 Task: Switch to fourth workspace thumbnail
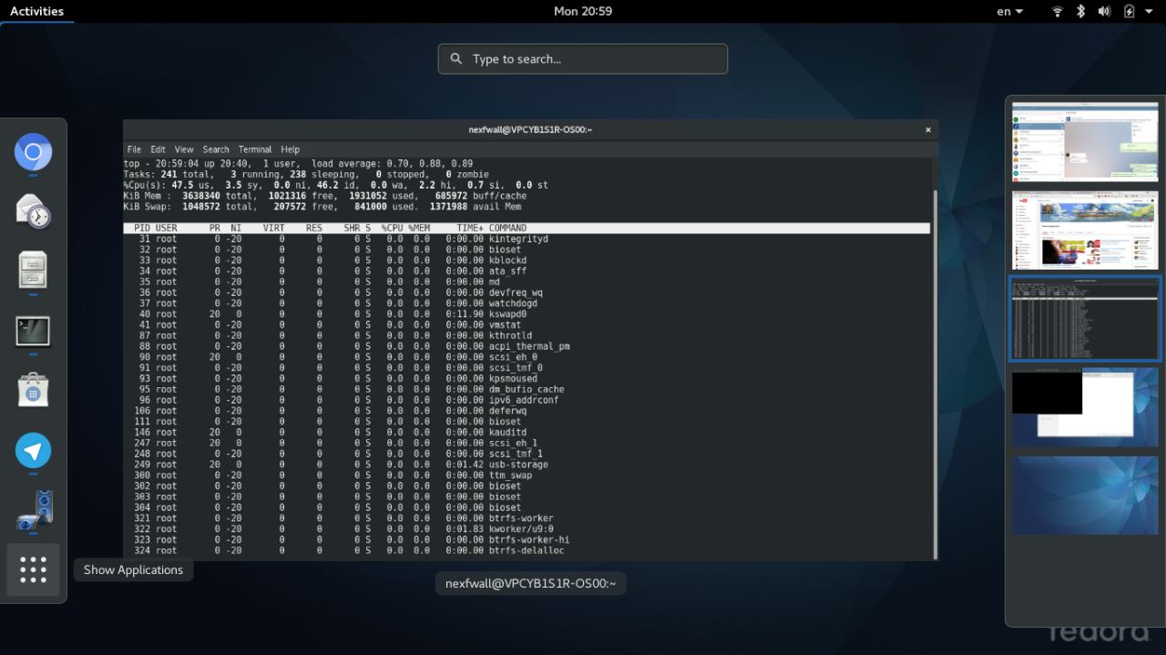(1084, 407)
